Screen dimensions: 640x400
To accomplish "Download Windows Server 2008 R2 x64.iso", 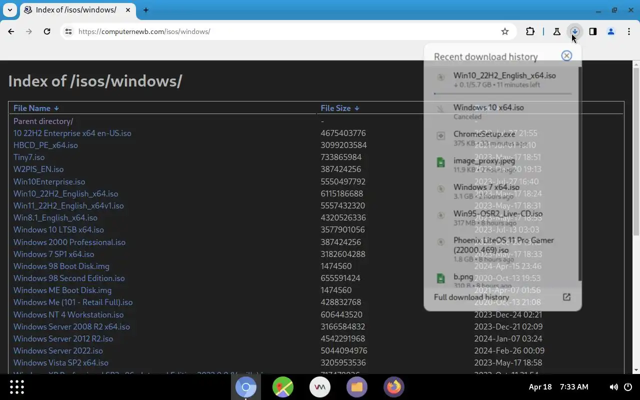I will 71,326.
